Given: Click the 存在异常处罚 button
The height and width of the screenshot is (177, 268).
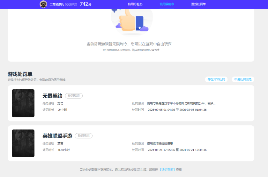Looking at the screenshot, I should pos(216,79).
